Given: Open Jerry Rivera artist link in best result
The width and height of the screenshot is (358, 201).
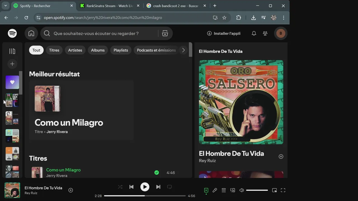Looking at the screenshot, I should click(x=57, y=132).
